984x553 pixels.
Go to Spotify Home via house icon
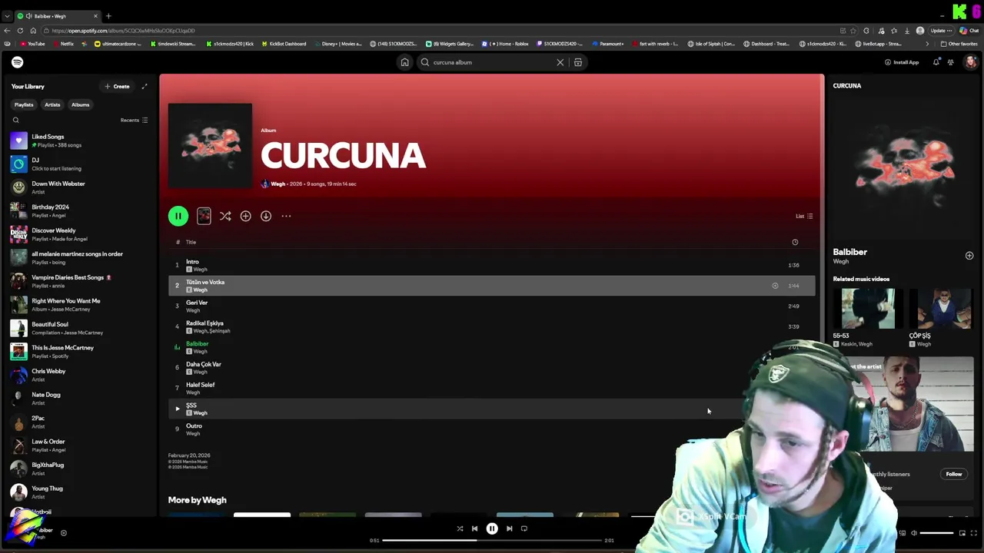click(x=404, y=62)
